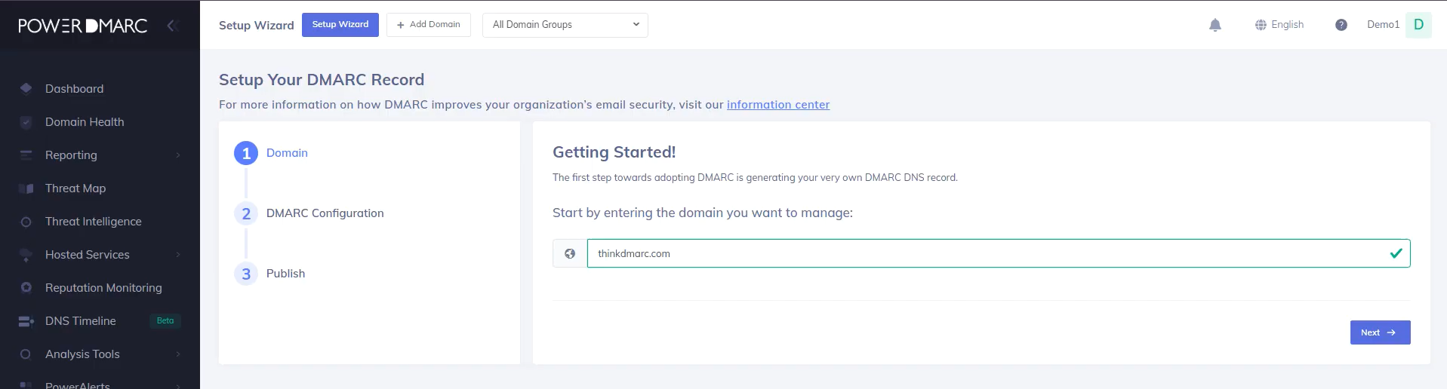Select the DMARC Configuration step

pos(325,213)
